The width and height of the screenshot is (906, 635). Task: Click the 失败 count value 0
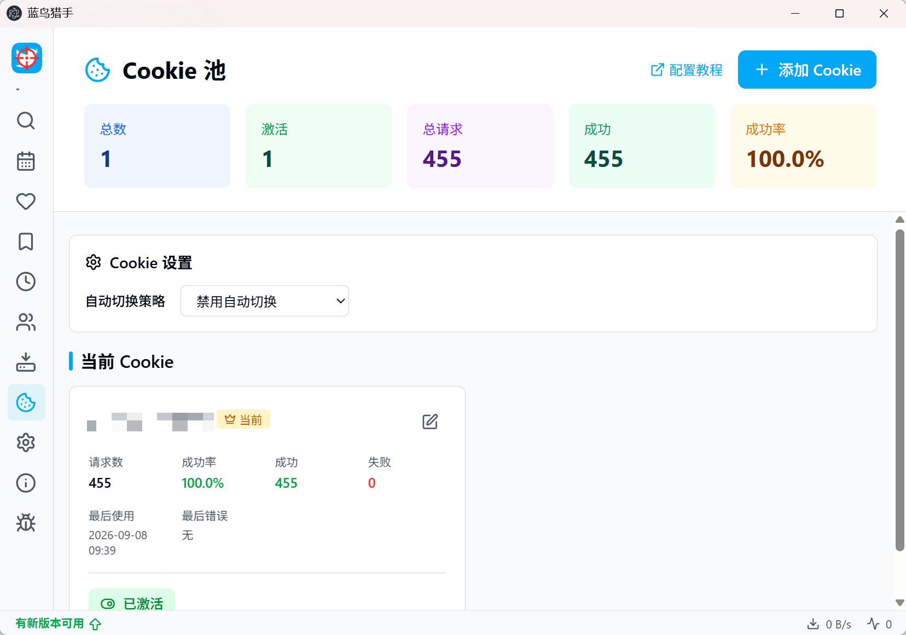pos(371,483)
